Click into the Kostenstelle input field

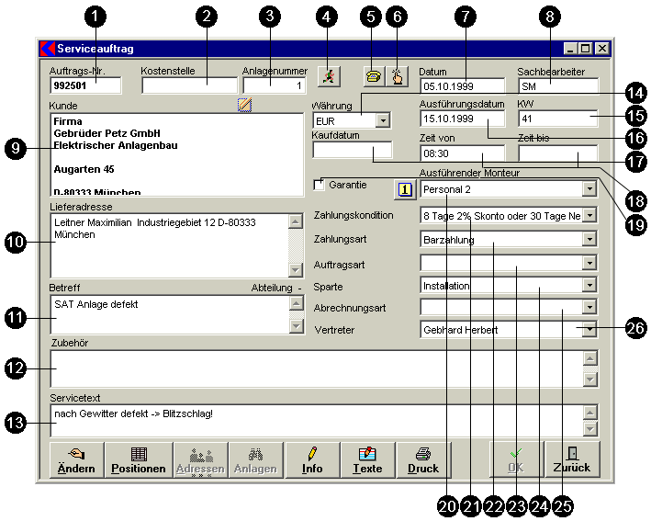point(189,85)
